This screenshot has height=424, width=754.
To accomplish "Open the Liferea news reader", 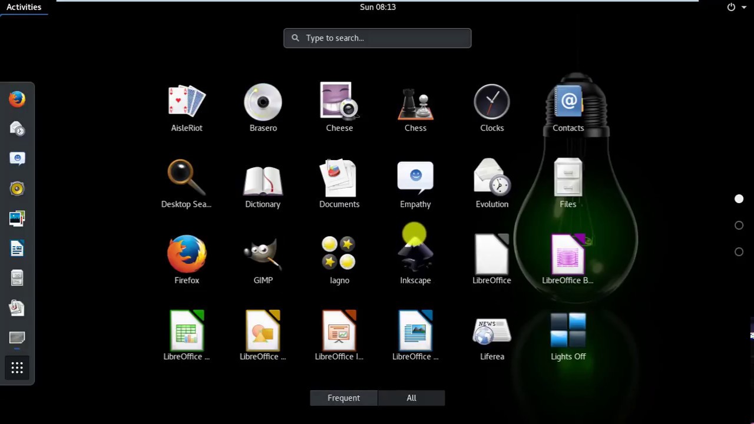I will (492, 336).
